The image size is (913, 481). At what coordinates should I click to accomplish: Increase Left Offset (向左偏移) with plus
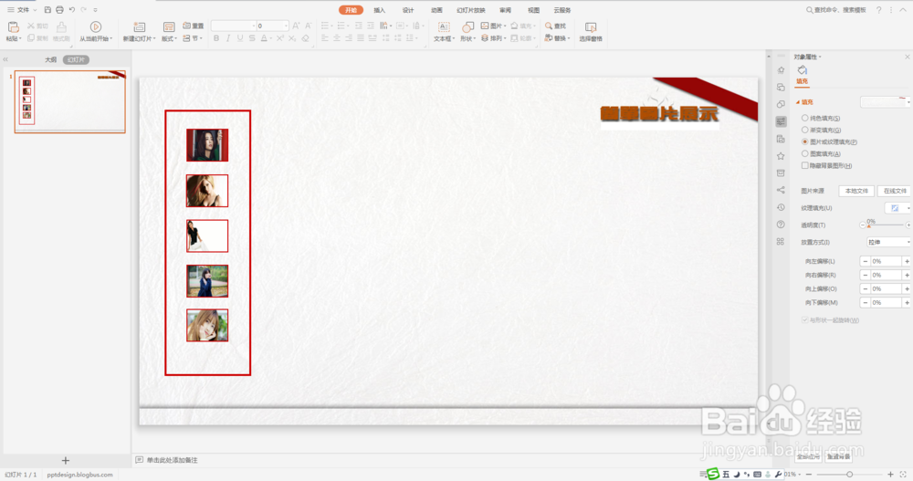click(x=907, y=261)
